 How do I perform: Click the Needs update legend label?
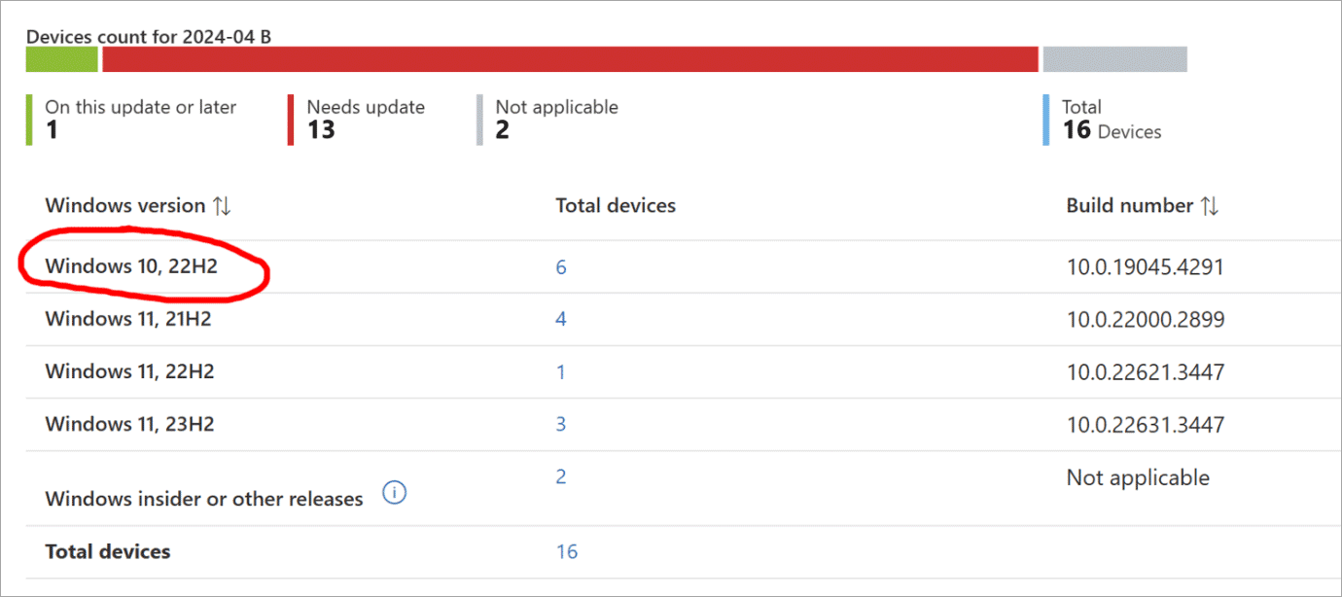(366, 107)
